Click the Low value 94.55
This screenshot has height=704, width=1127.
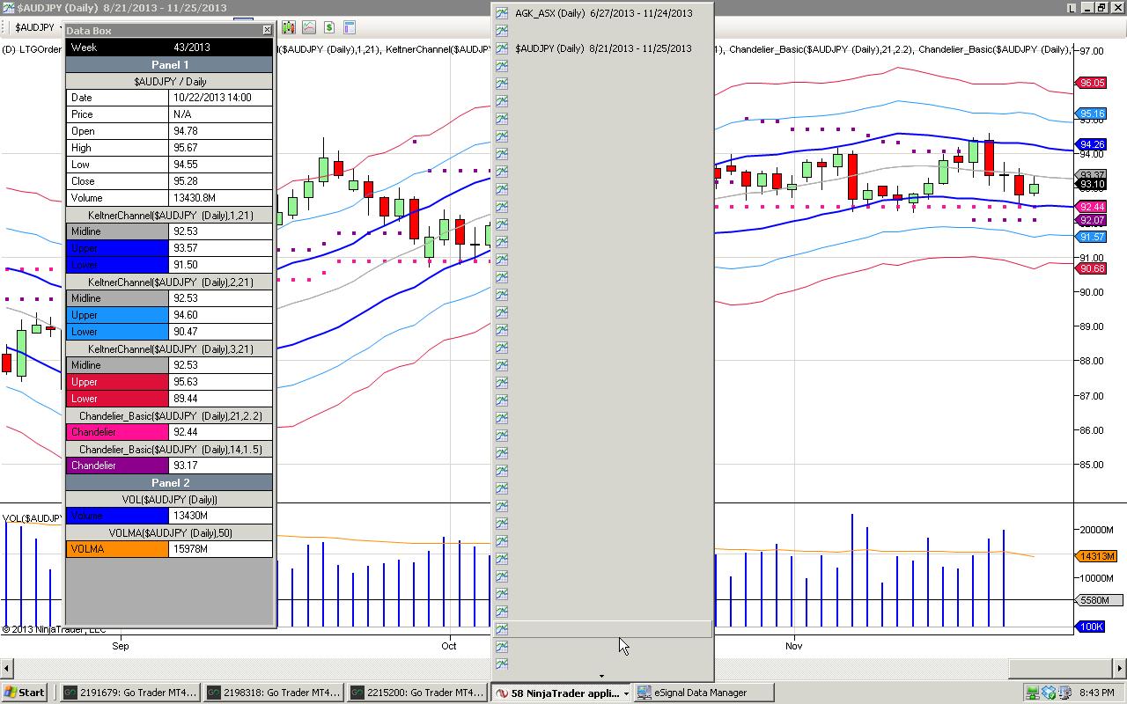click(x=220, y=165)
